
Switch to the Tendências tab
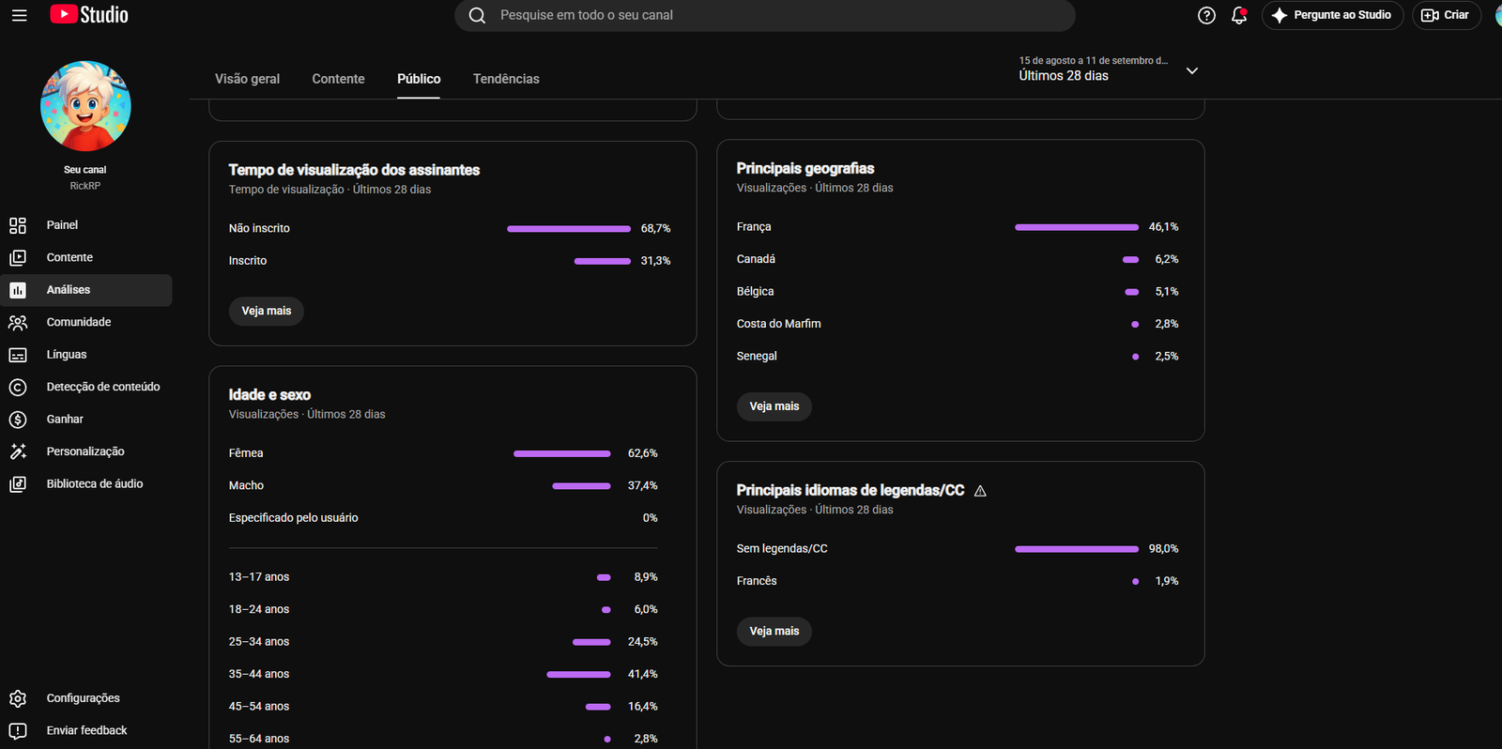pos(506,79)
